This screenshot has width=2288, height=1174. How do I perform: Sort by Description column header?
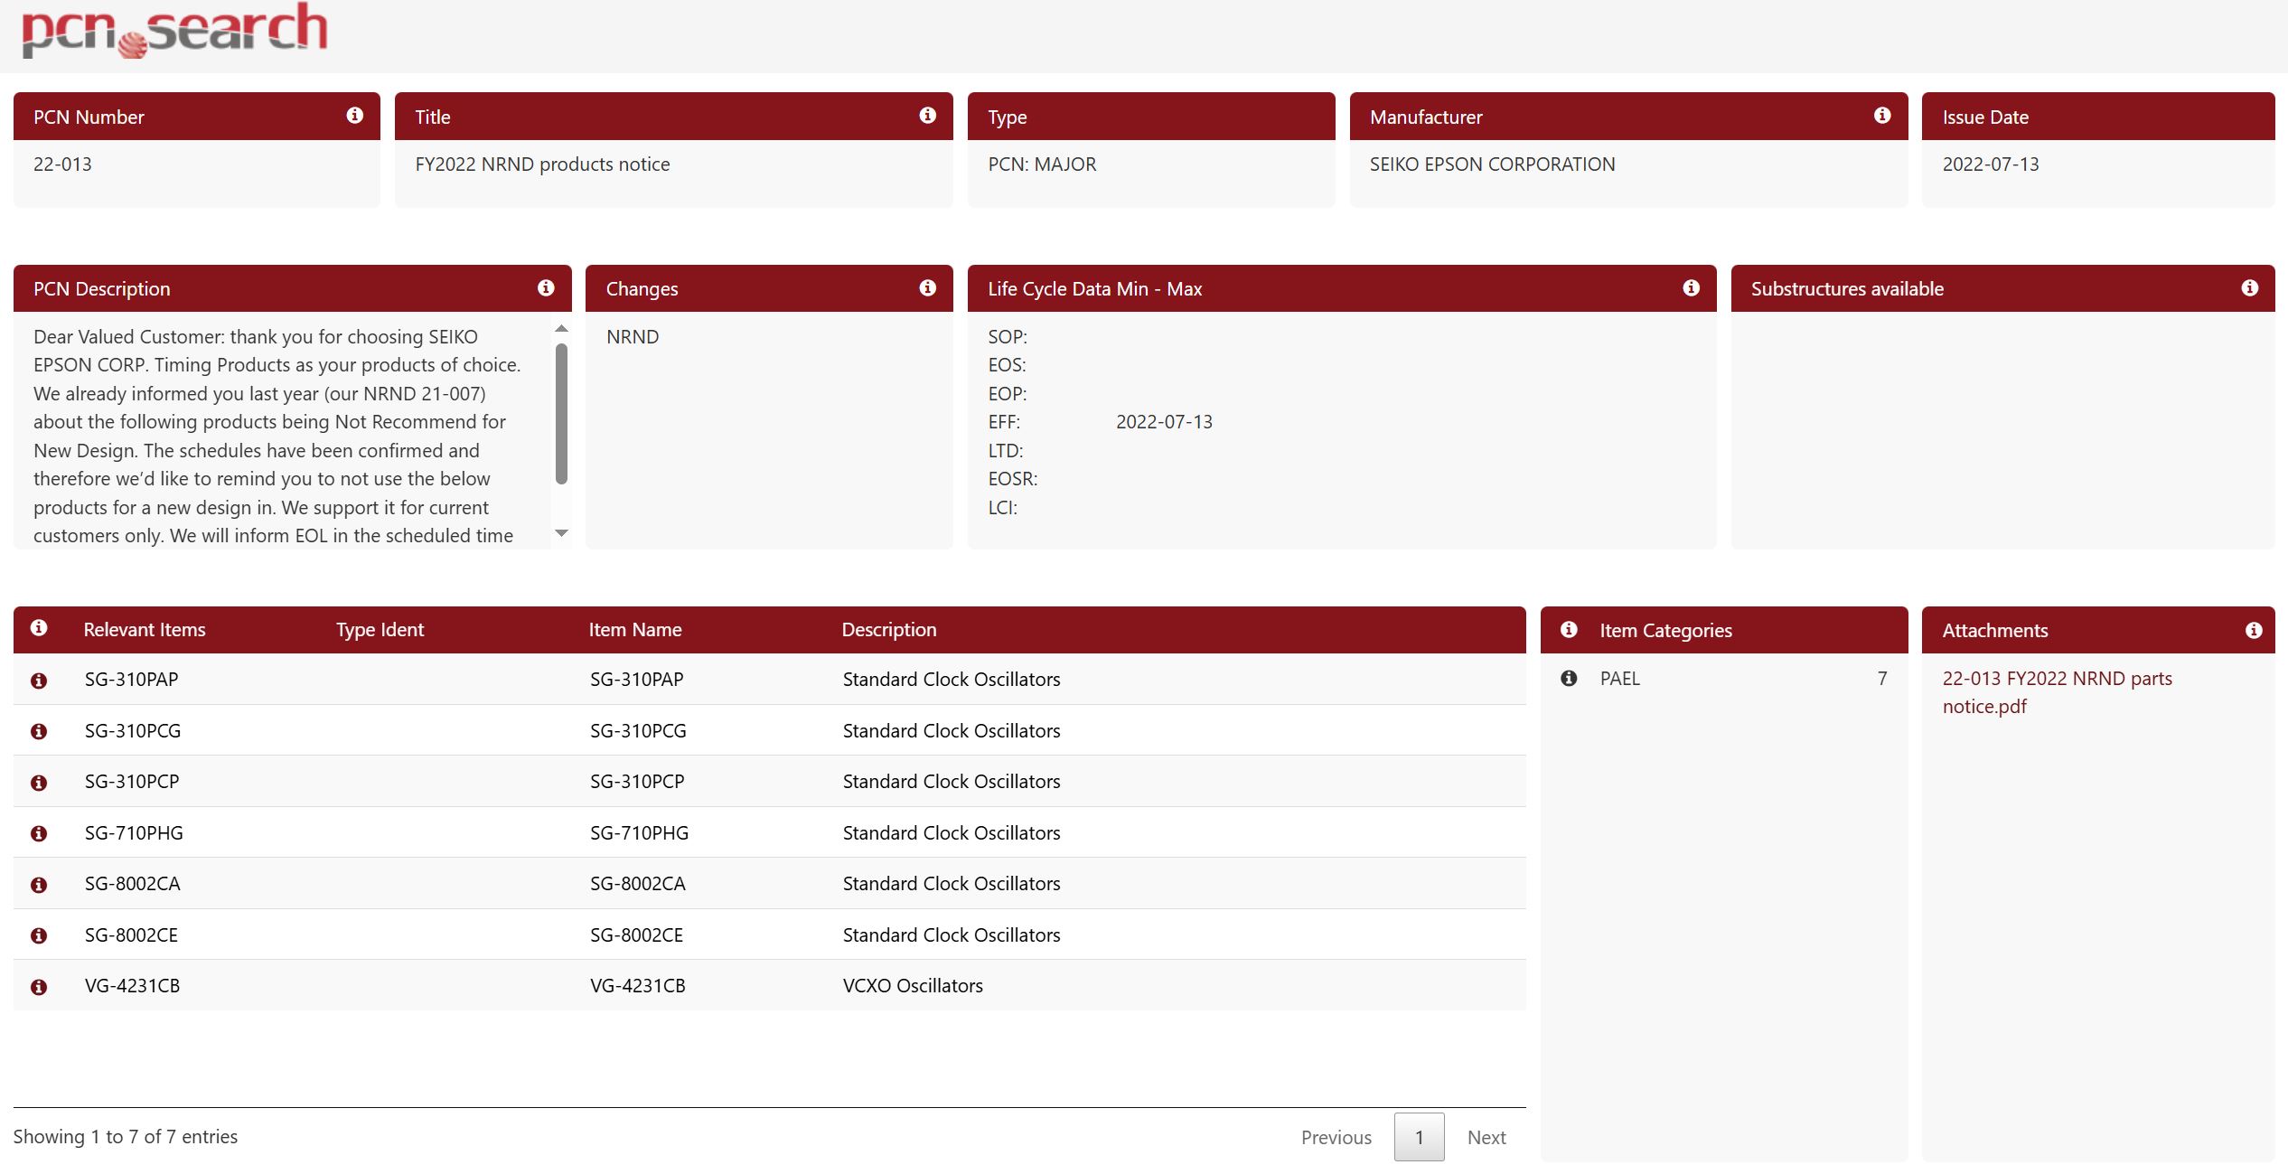tap(888, 630)
